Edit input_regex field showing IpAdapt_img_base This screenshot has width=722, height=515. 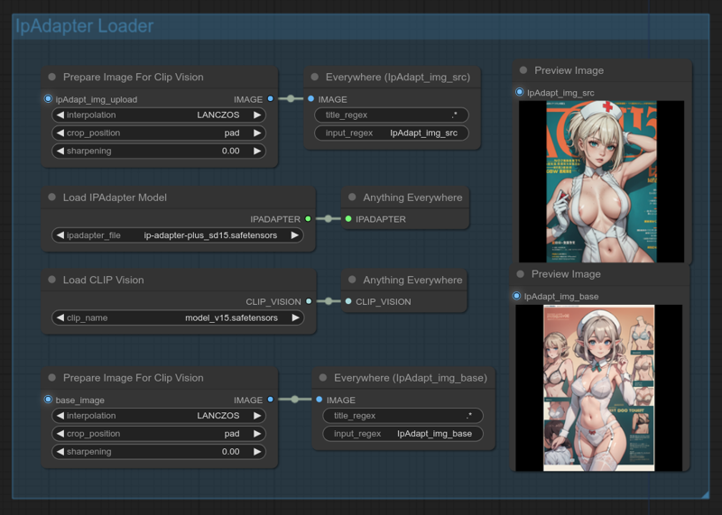403,433
